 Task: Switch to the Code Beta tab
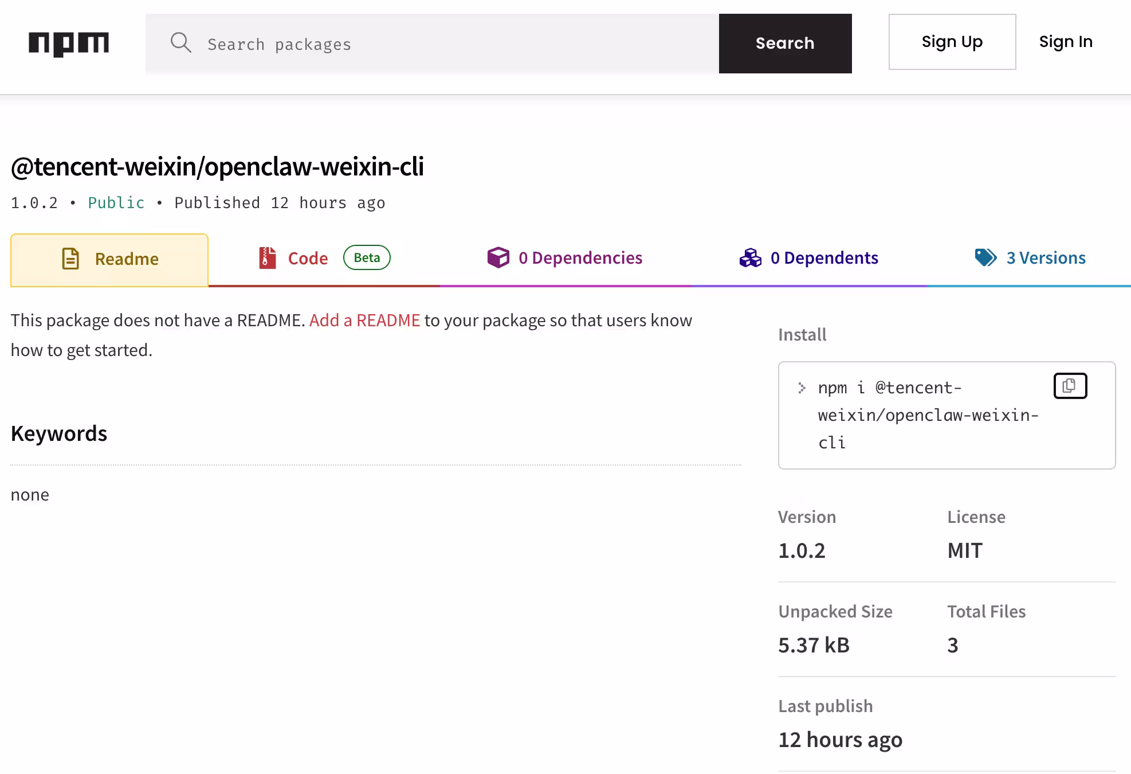coord(308,258)
